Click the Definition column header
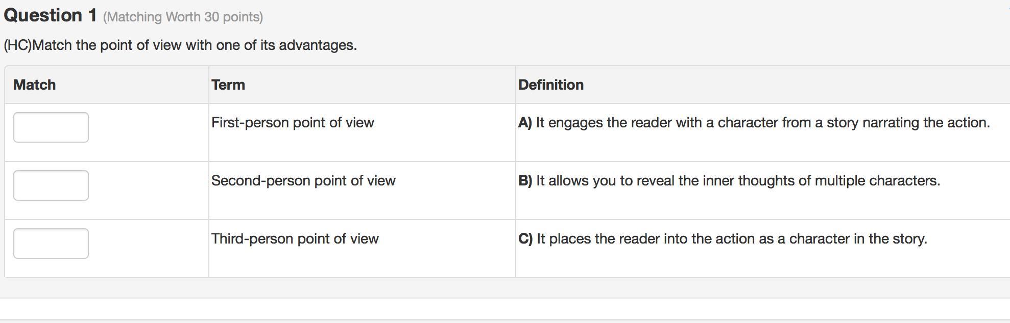Screen dimensions: 1010x323 (551, 85)
